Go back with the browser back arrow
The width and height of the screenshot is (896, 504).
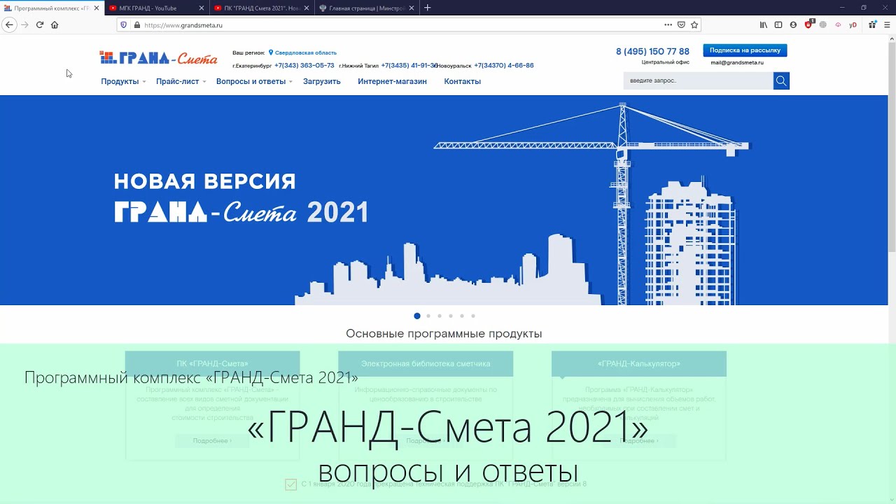tap(9, 24)
